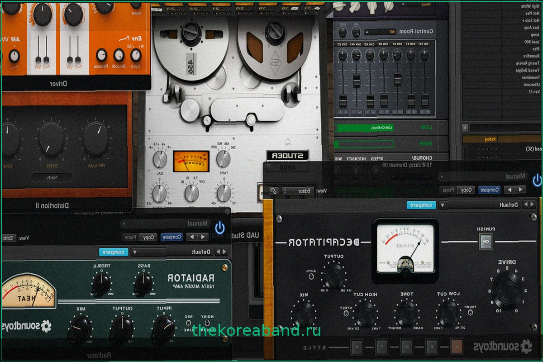This screenshot has width=543, height=362.
Task: Open the View Editor selector on Radiator
Action: [8, 238]
